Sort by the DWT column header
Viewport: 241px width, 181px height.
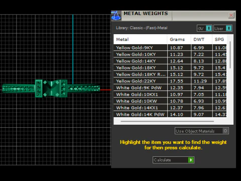click(201, 39)
